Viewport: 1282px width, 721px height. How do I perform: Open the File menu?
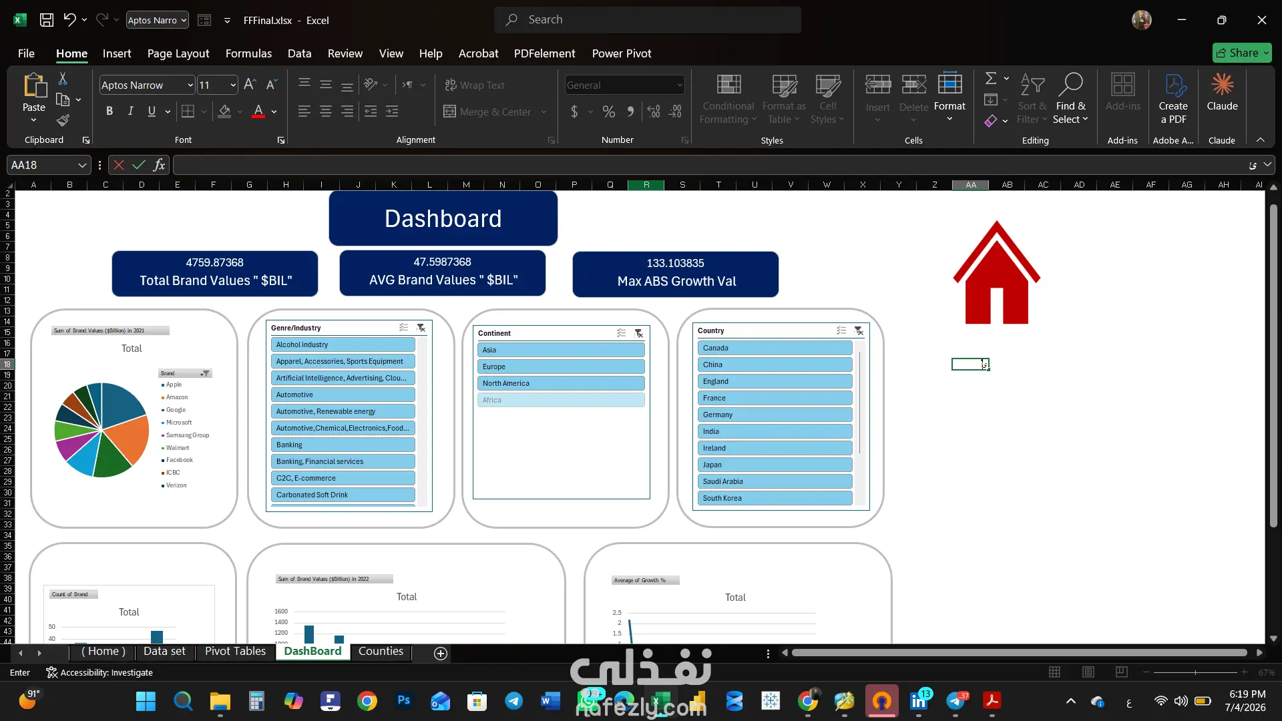[x=26, y=53]
